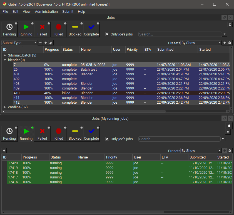Toggle the Blocked filter in My running jobs panel
The width and height of the screenshot is (234, 215).
[75, 134]
